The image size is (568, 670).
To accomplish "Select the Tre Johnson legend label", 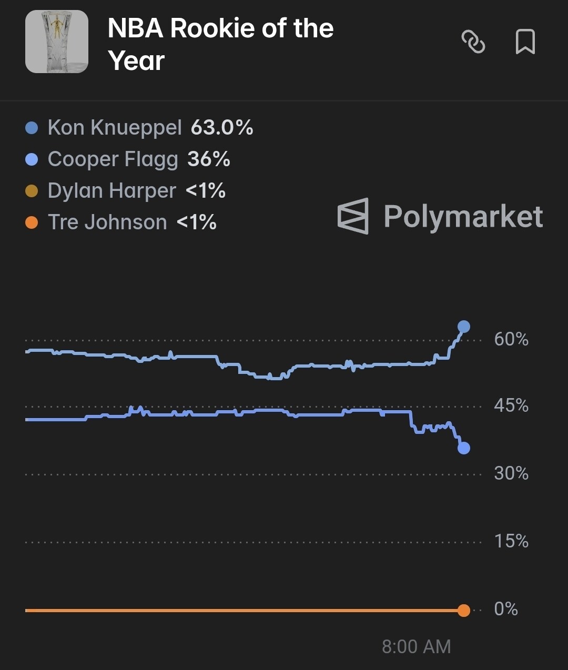I will point(107,222).
